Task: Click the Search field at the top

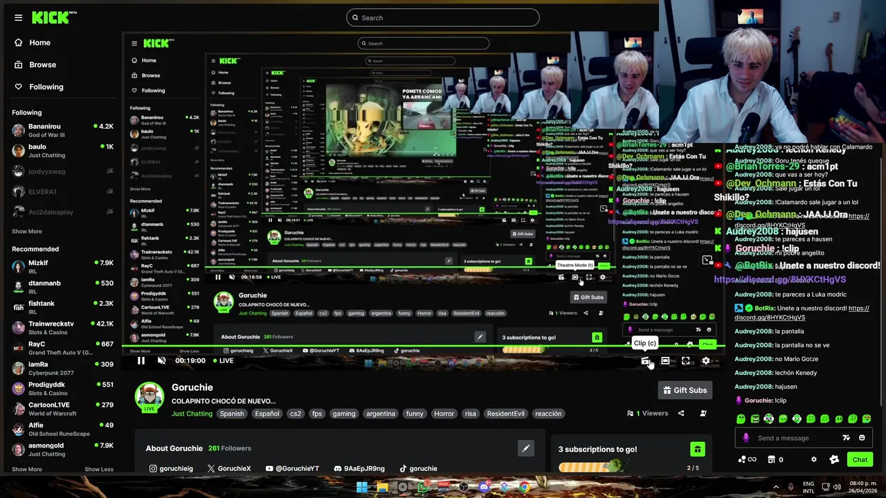Action: pyautogui.click(x=443, y=17)
